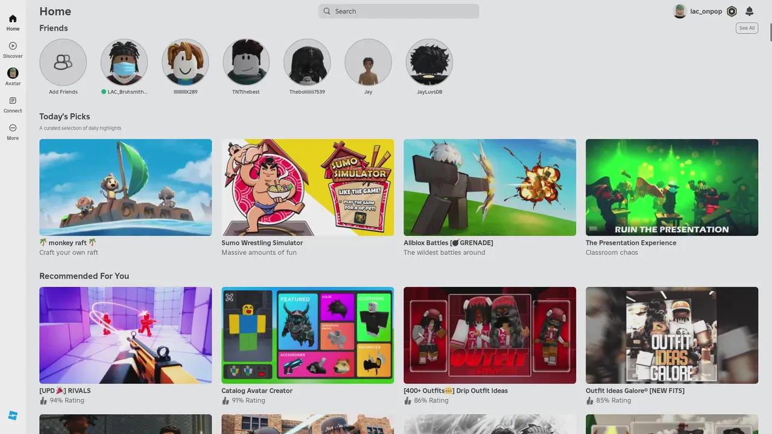Open the Connect sidebar icon
Image resolution: width=772 pixels, height=434 pixels.
pyautogui.click(x=13, y=101)
